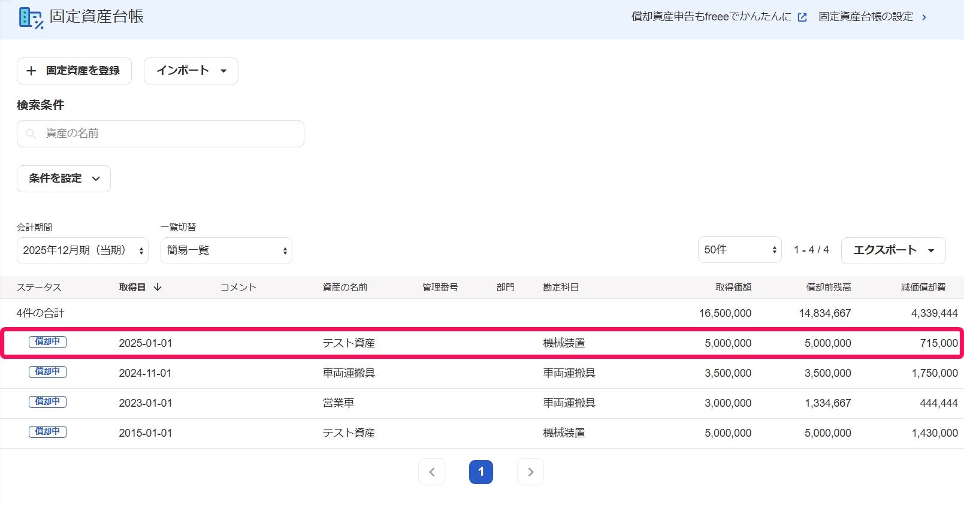964x505 pixels.
Task: Click the date 2015-01-01
Action: [146, 433]
